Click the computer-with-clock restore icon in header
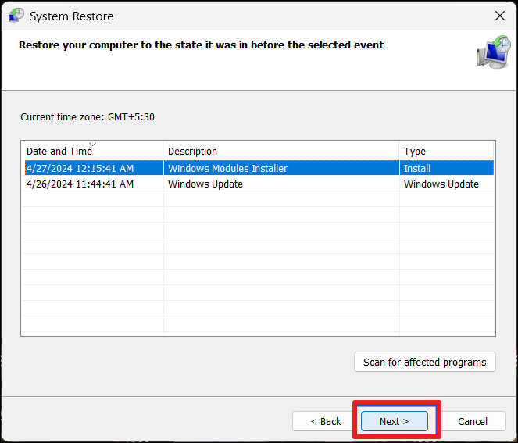The image size is (518, 443). (493, 52)
